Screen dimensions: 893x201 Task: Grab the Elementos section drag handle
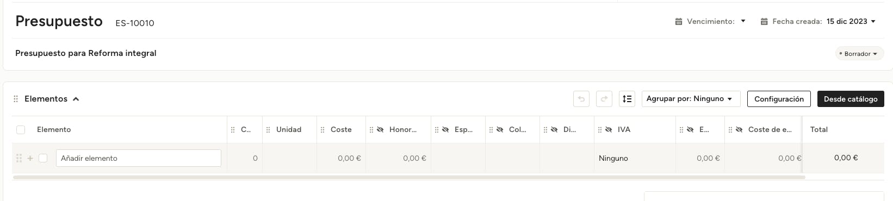click(16, 99)
